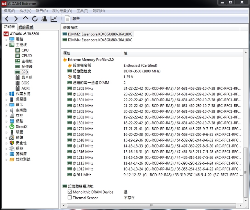250x210 pixels.
Task: Expand the 軟體 tree node
Action: (x=7, y=138)
